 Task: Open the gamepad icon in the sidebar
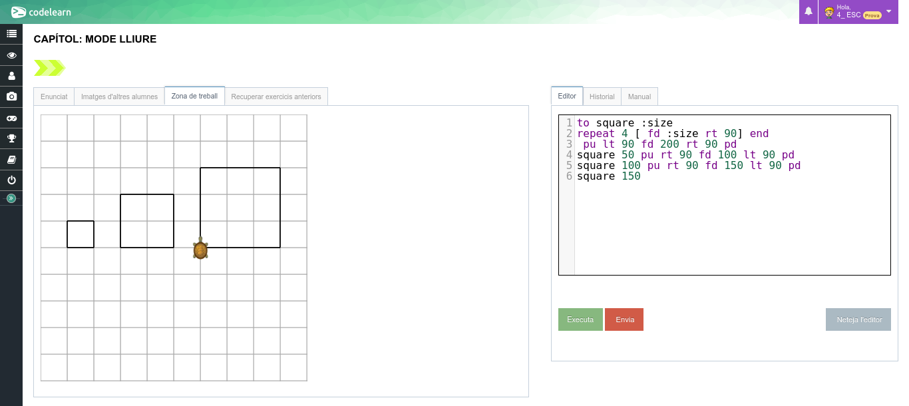point(11,118)
